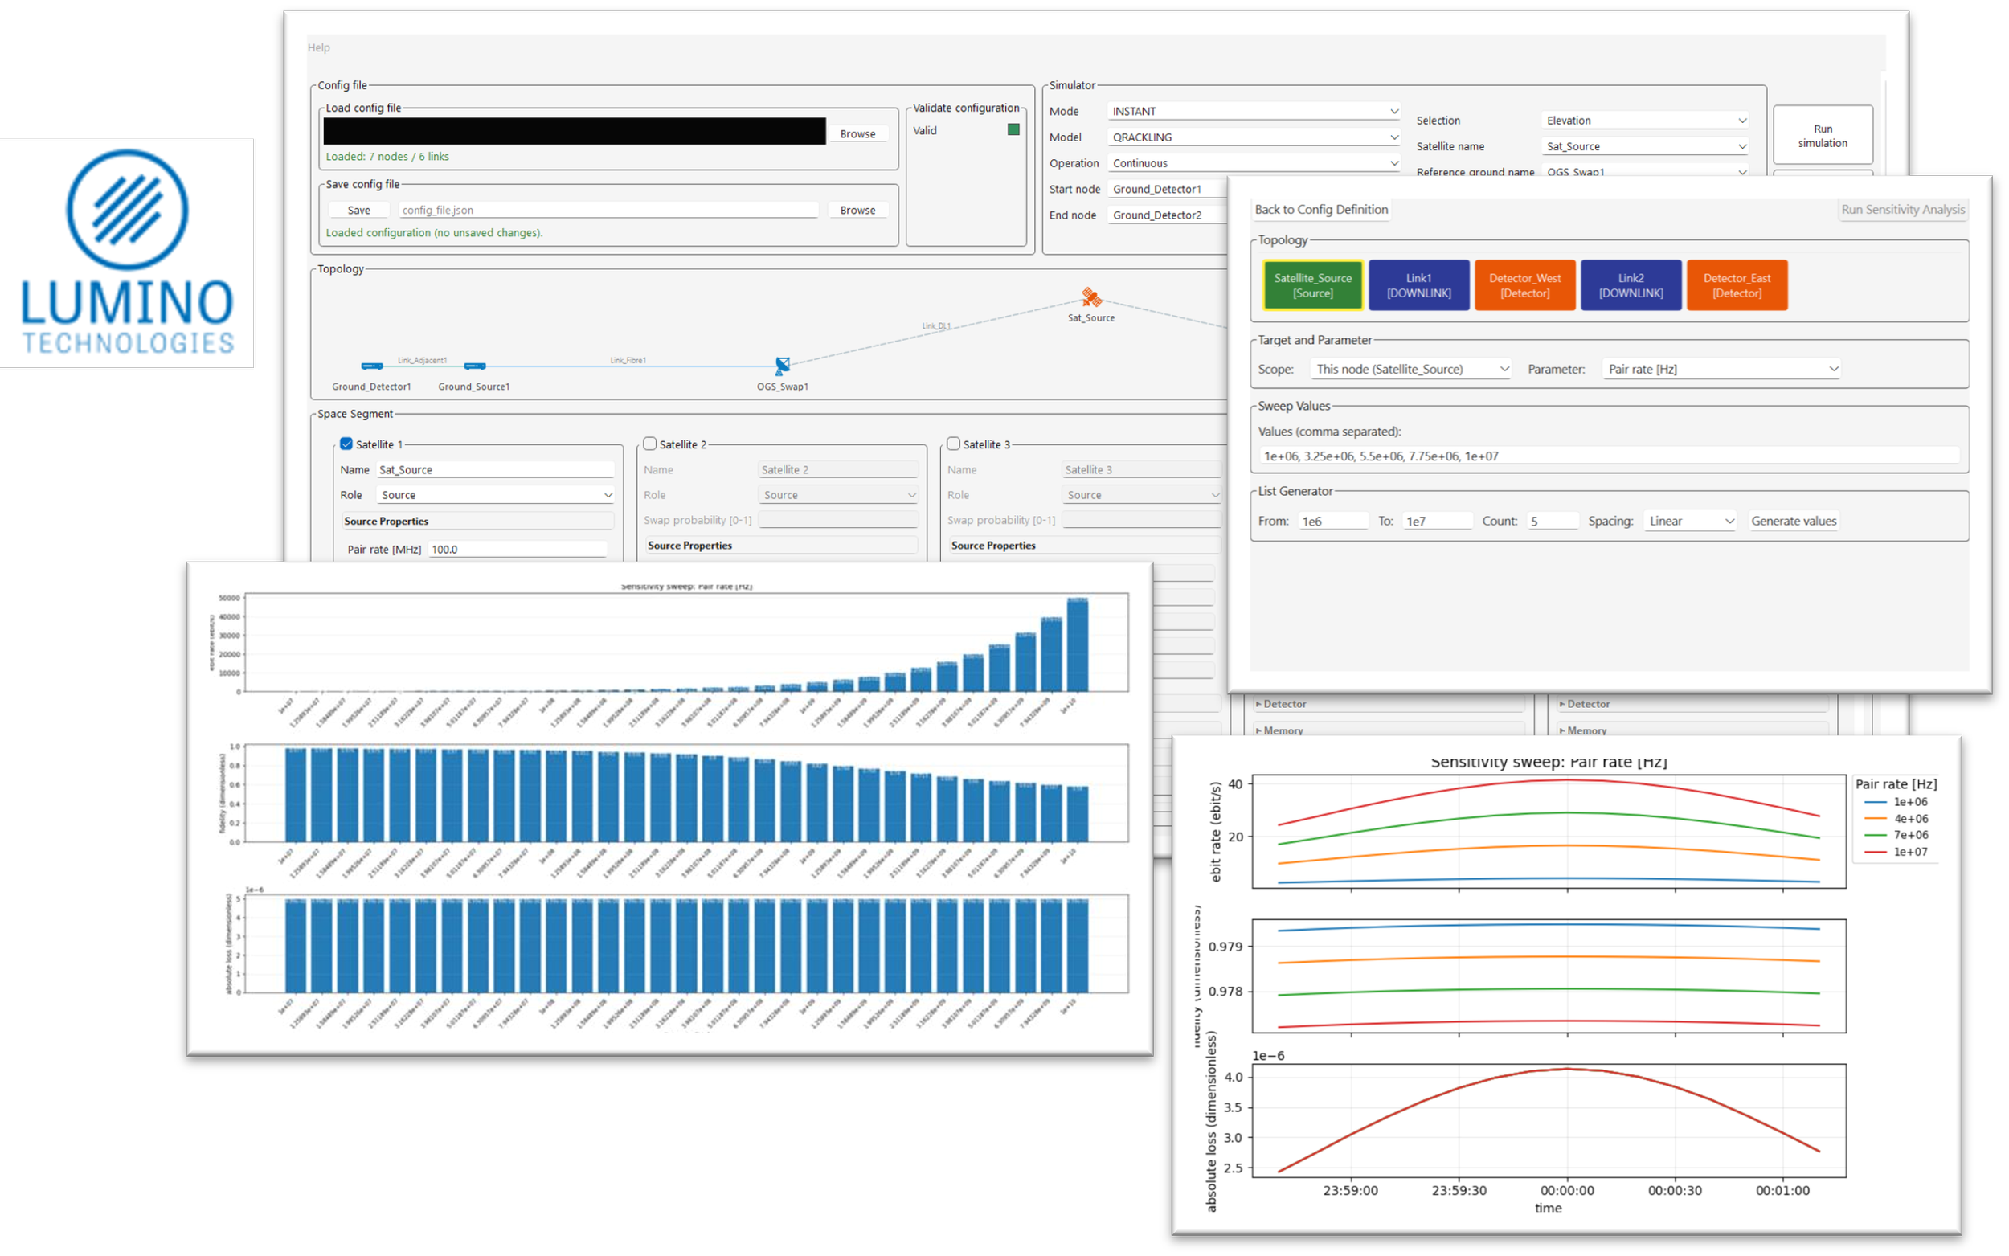Click the Ground_Detector1 node icon
The image size is (2009, 1256).
(371, 366)
